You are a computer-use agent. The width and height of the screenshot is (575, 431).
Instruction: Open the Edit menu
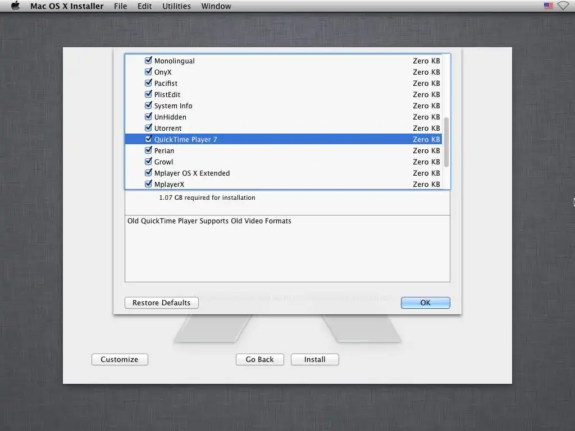144,6
